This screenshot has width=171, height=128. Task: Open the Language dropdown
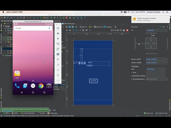[x=108, y=27]
